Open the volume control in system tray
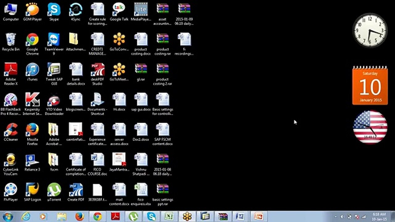The height and width of the screenshot is (222, 395). pyautogui.click(x=342, y=217)
